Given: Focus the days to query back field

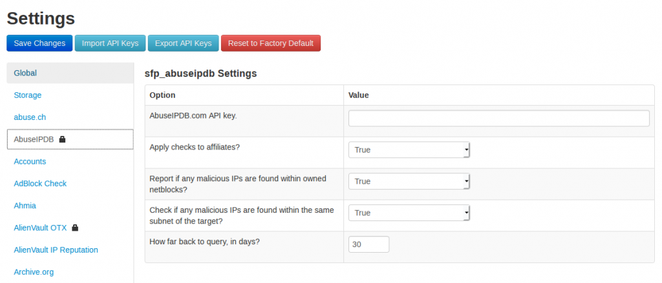Looking at the screenshot, I should click(x=368, y=244).
